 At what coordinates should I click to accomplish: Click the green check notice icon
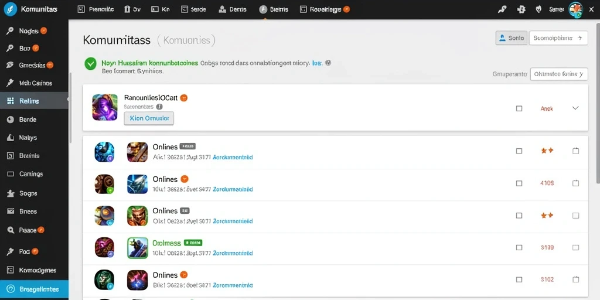[91, 64]
